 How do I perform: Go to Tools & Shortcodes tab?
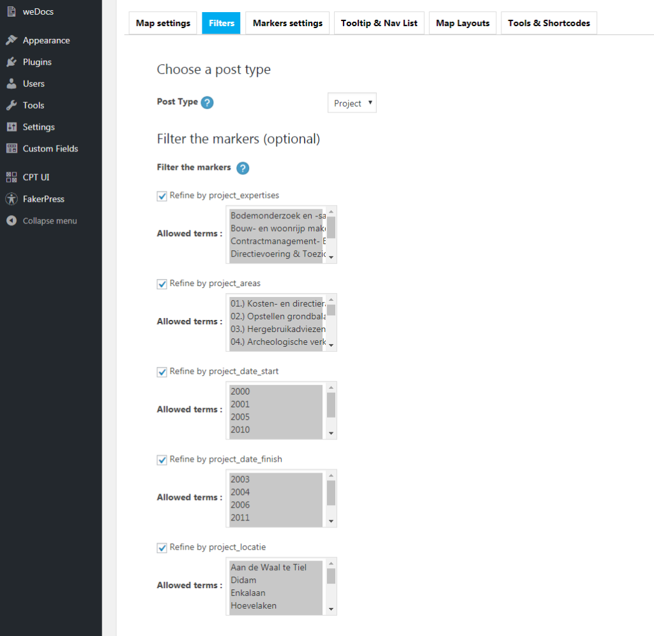coord(549,23)
